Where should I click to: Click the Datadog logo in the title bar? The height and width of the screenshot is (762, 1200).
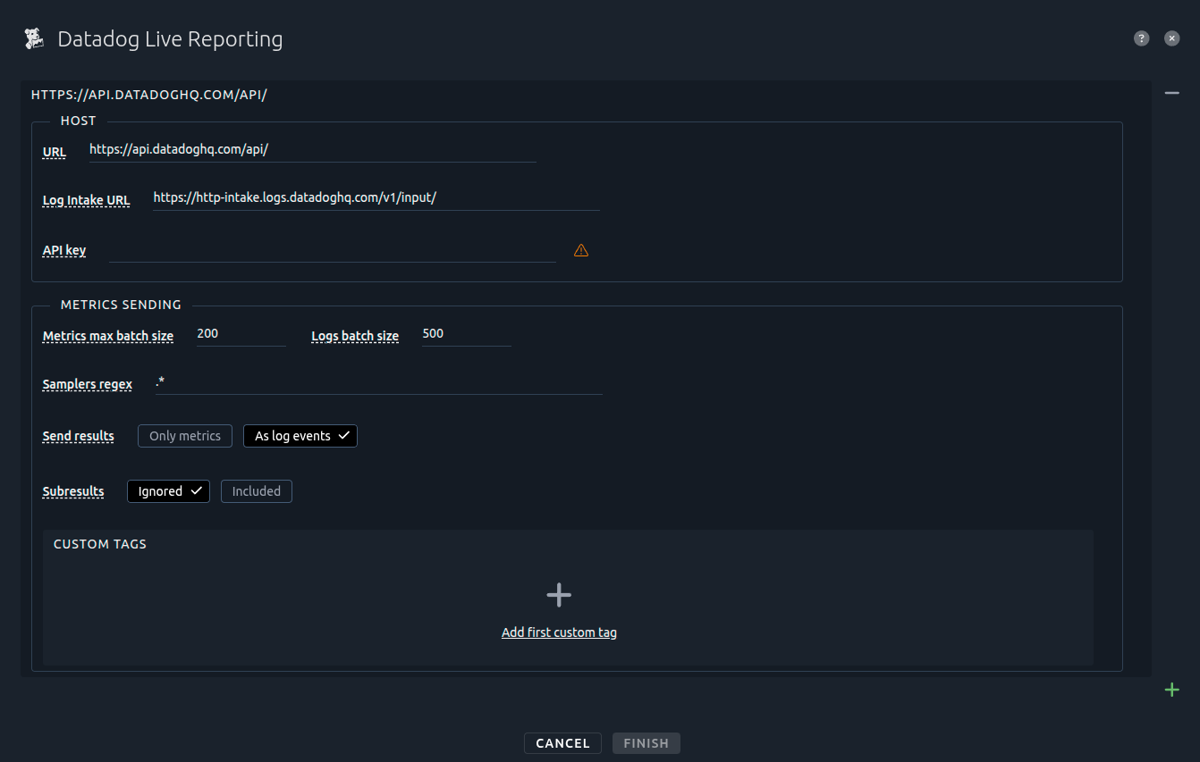point(33,38)
